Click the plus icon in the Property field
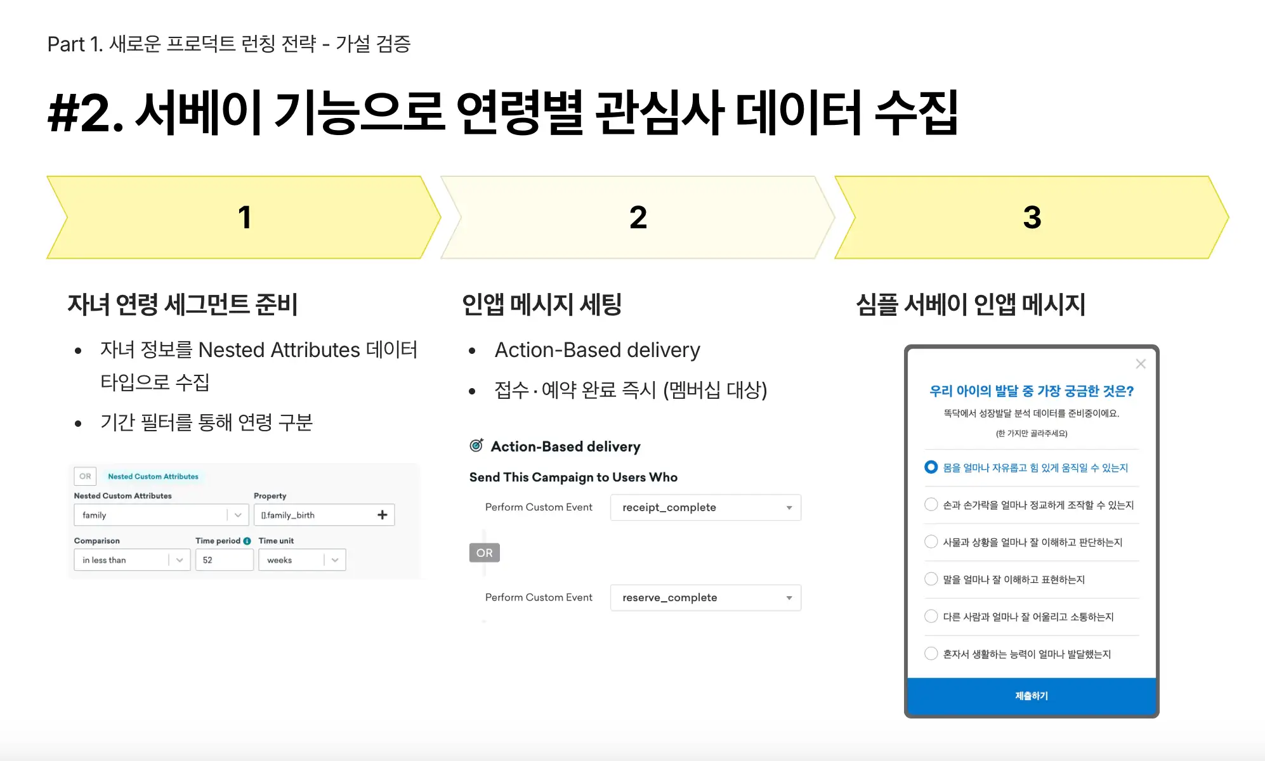1265x761 pixels. (381, 514)
